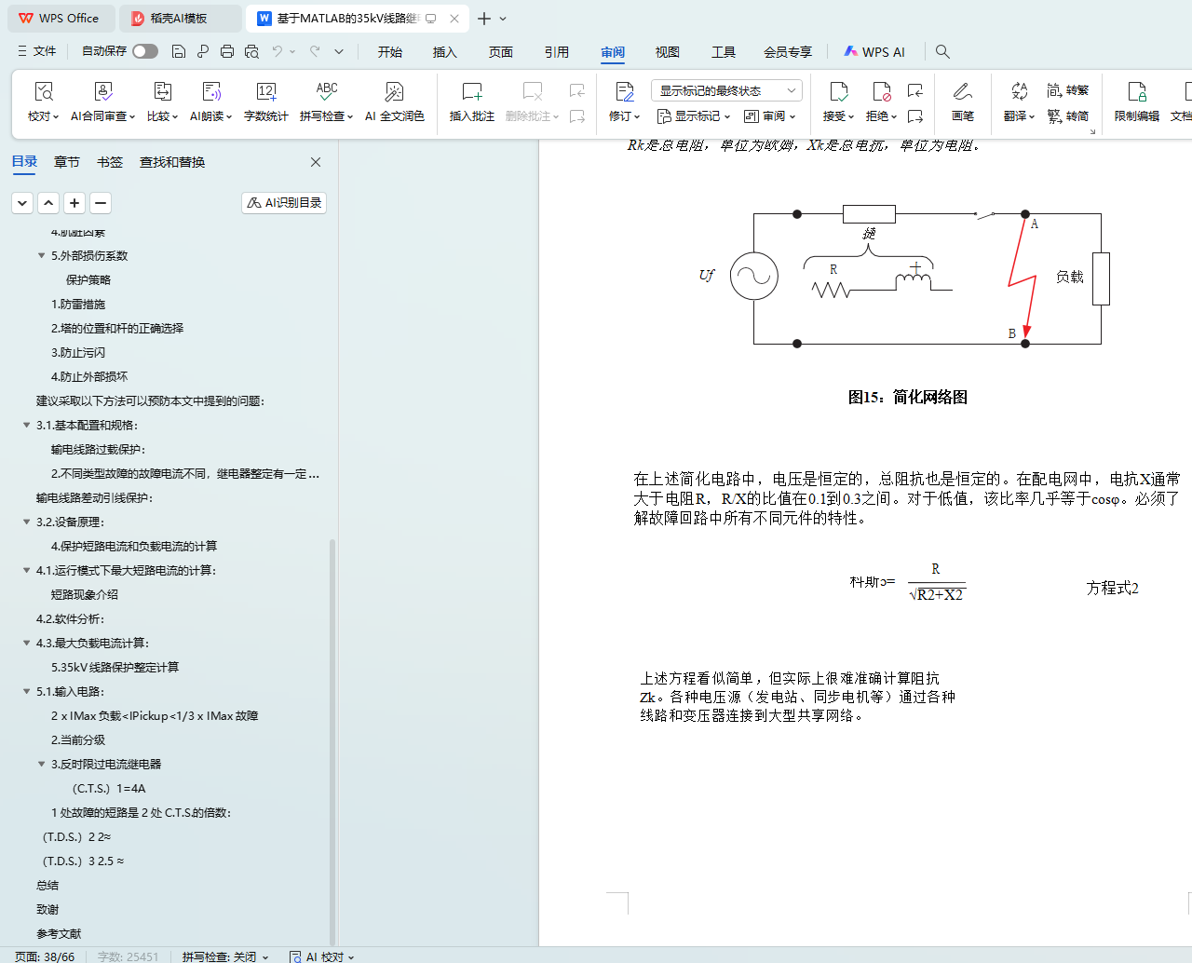
Task: Collapse the 5.外部损伤系数 outline node
Action: [x=41, y=255]
